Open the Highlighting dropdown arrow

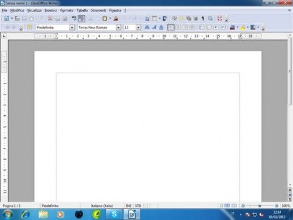[248, 27]
